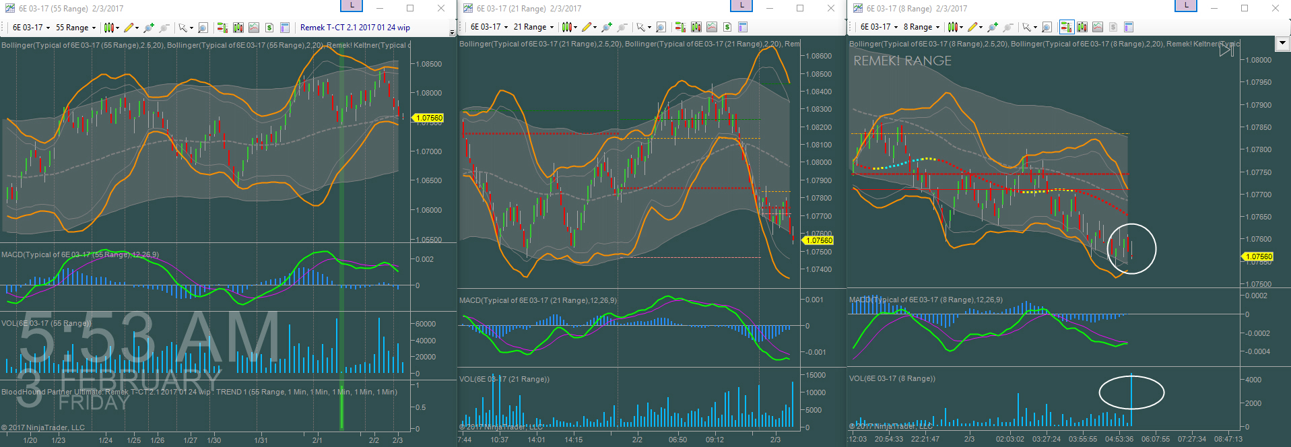Click the L link button of 55 Range window

[352, 5]
